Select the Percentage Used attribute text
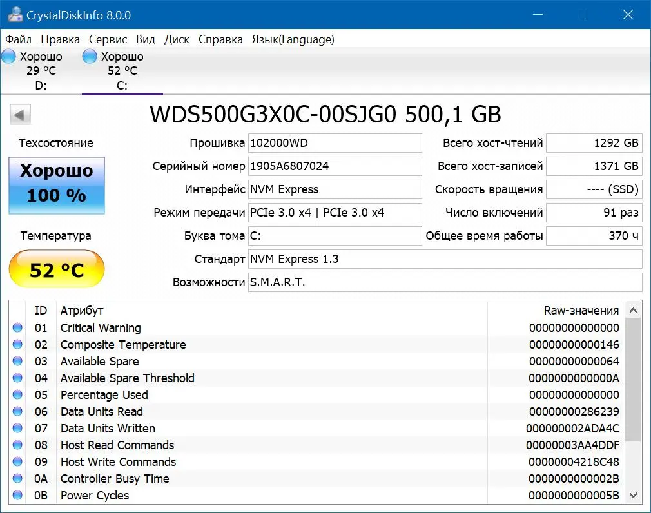 point(104,394)
